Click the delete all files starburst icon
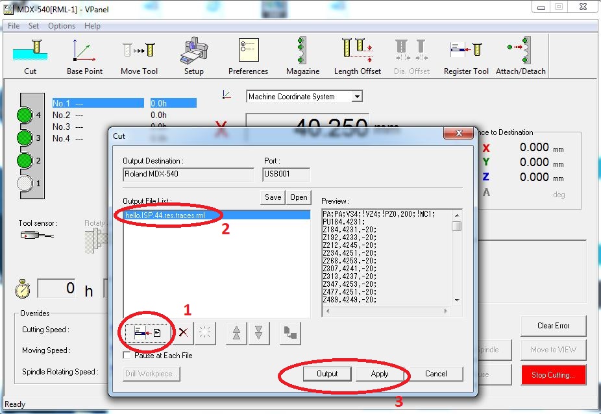This screenshot has height=414, width=601. click(x=204, y=333)
